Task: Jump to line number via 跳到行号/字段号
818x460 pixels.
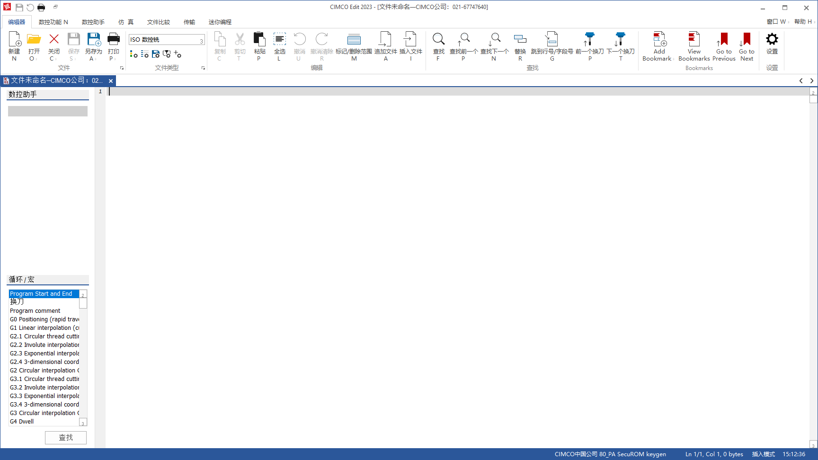Action: [x=552, y=46]
